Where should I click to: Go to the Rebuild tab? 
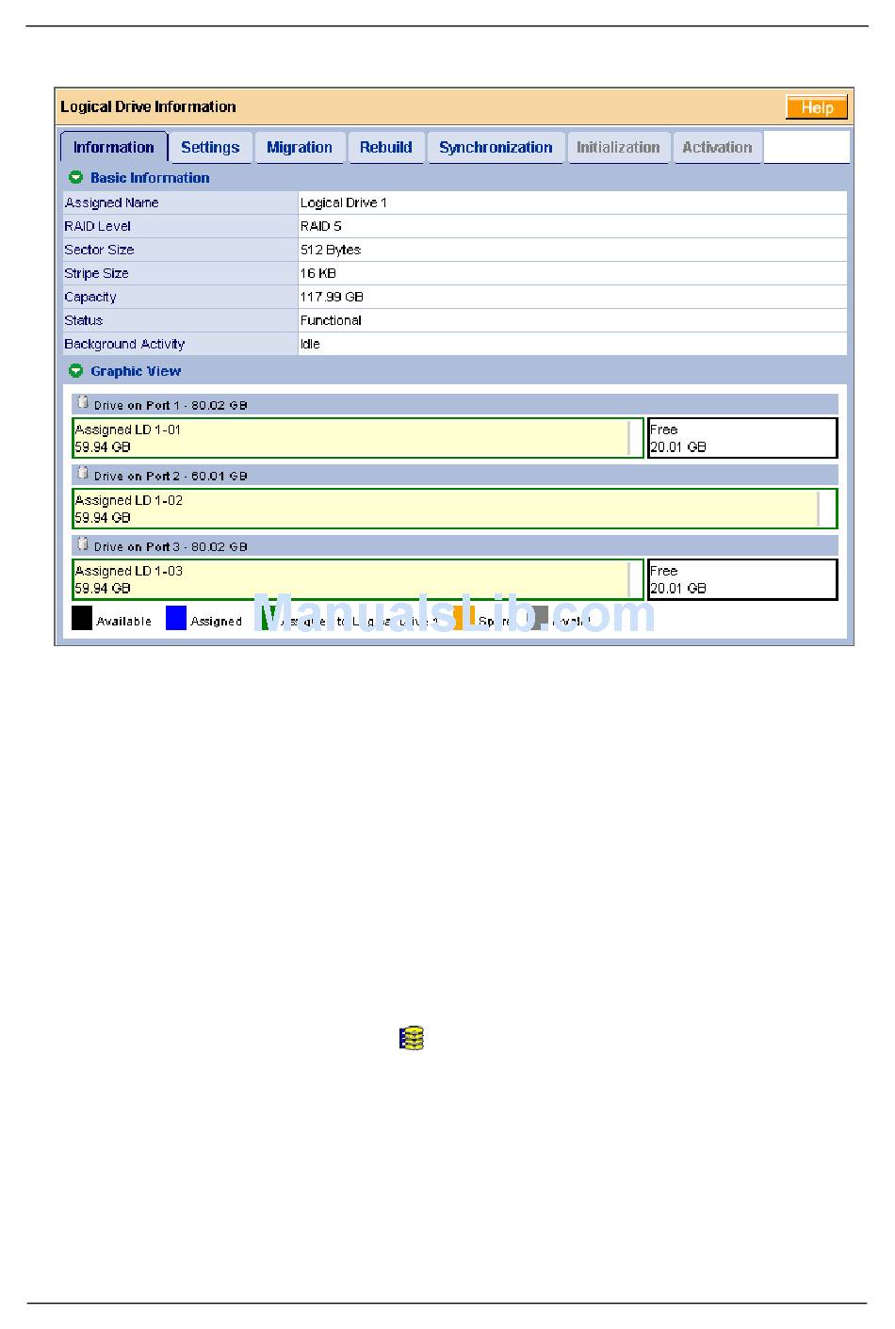[385, 148]
